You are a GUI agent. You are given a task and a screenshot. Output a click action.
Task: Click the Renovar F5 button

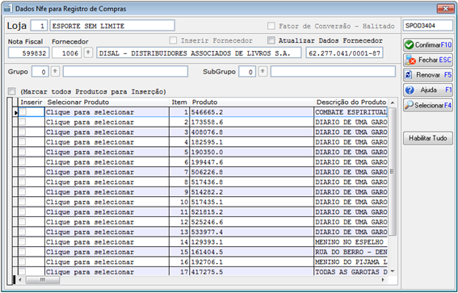tap(428, 75)
